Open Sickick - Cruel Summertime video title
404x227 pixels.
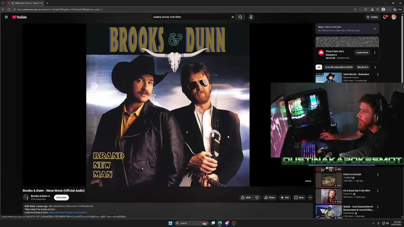tap(359, 208)
